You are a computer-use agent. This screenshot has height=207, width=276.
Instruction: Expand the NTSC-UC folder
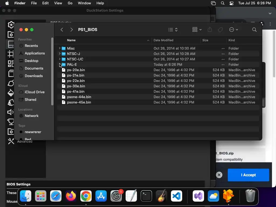(x=60, y=59)
